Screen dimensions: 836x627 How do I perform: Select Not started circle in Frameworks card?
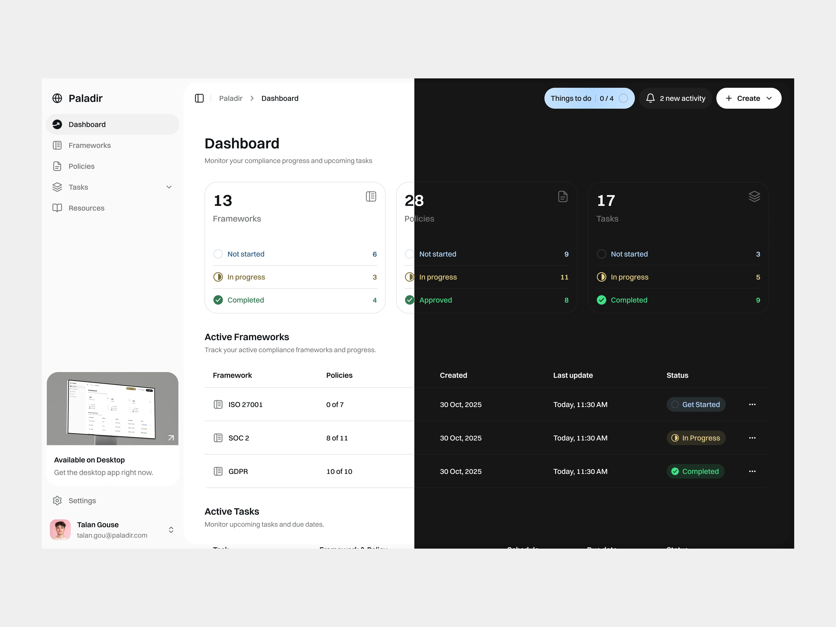tap(218, 254)
